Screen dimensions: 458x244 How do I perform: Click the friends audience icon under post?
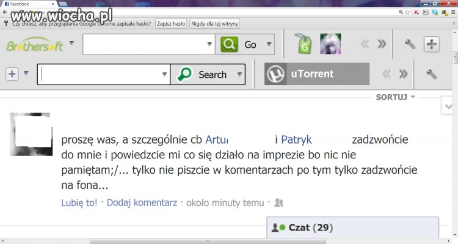click(278, 202)
